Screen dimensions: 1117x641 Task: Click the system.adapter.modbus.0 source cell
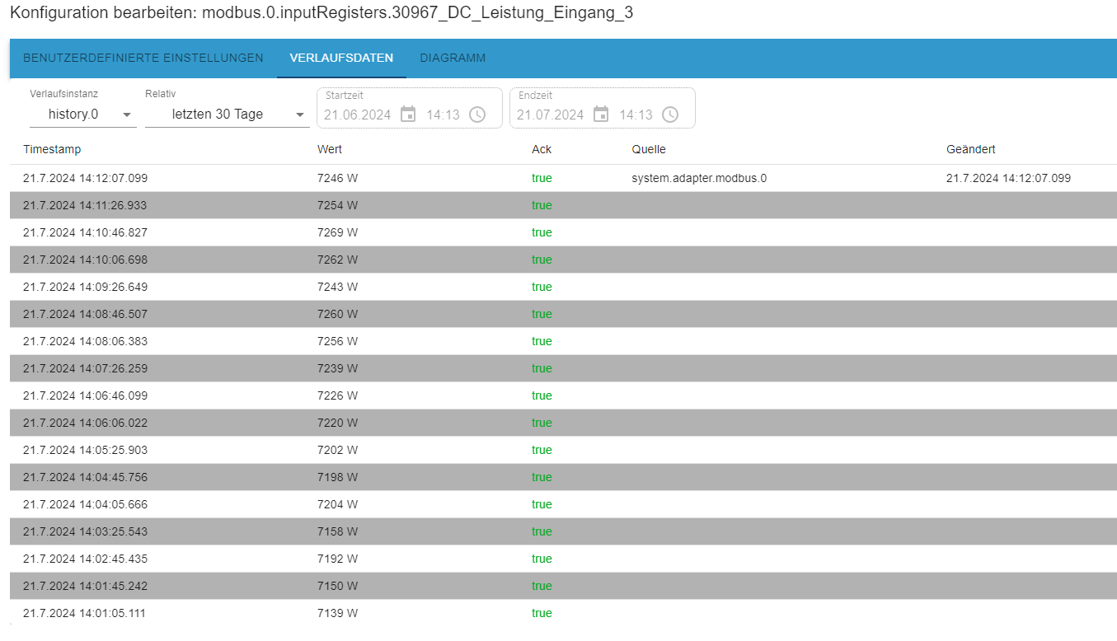pyautogui.click(x=699, y=178)
